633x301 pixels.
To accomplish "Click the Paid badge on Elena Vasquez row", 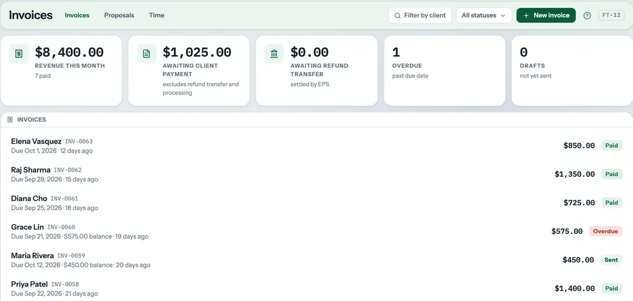I will click(612, 146).
